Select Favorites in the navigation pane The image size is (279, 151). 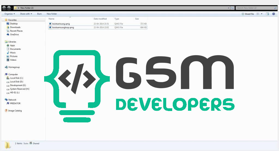[13, 20]
